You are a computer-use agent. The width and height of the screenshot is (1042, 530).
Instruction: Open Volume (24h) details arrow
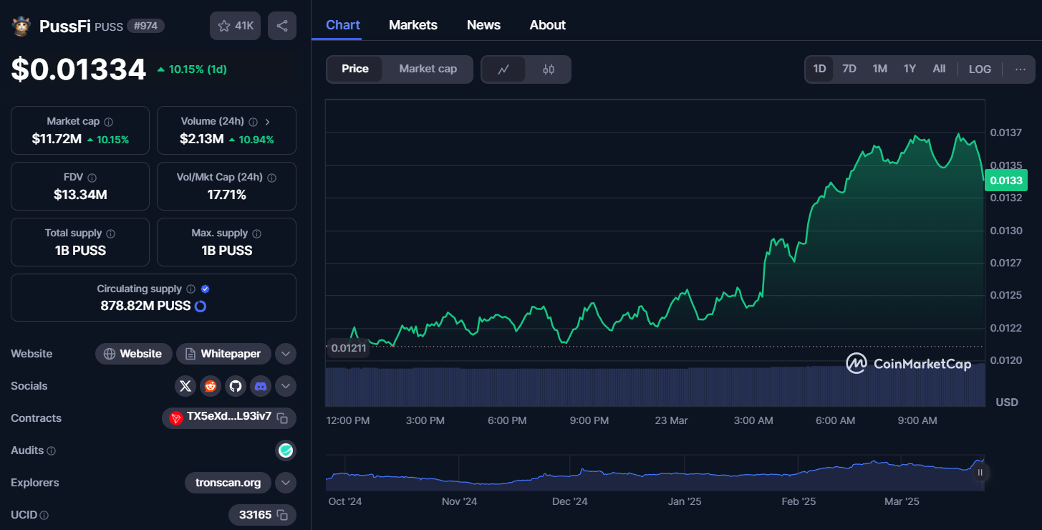[x=267, y=122]
